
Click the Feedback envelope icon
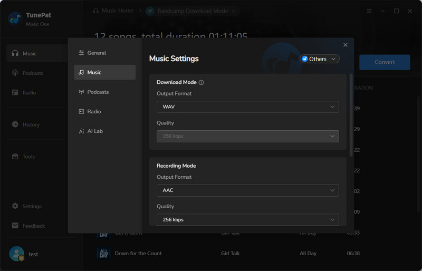[15, 226]
